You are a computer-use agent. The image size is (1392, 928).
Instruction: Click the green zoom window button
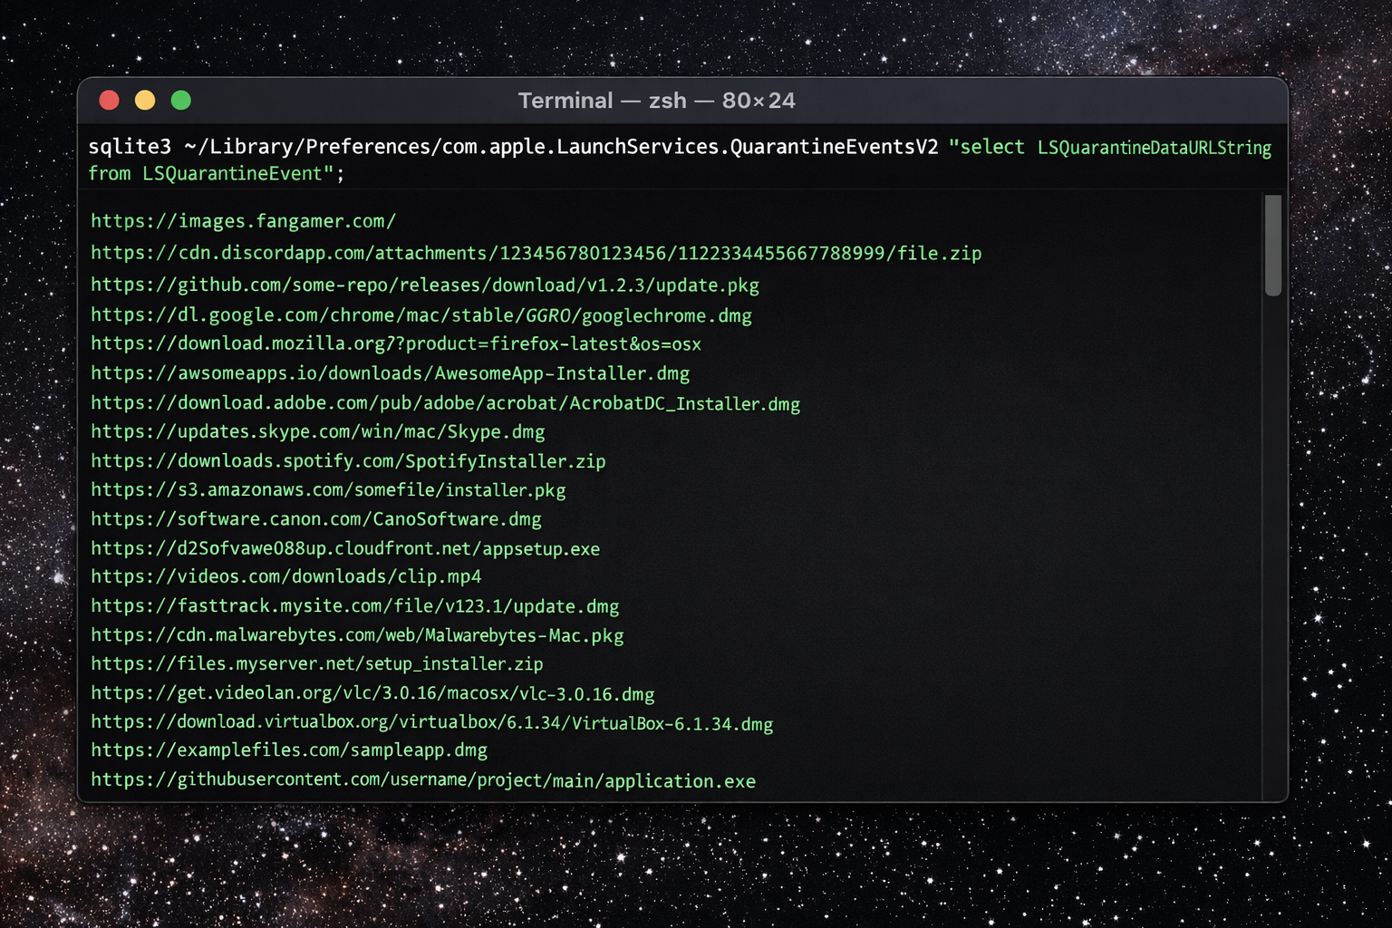(181, 101)
